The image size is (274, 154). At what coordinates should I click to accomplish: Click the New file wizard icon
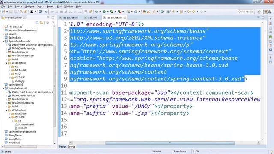(3, 12)
